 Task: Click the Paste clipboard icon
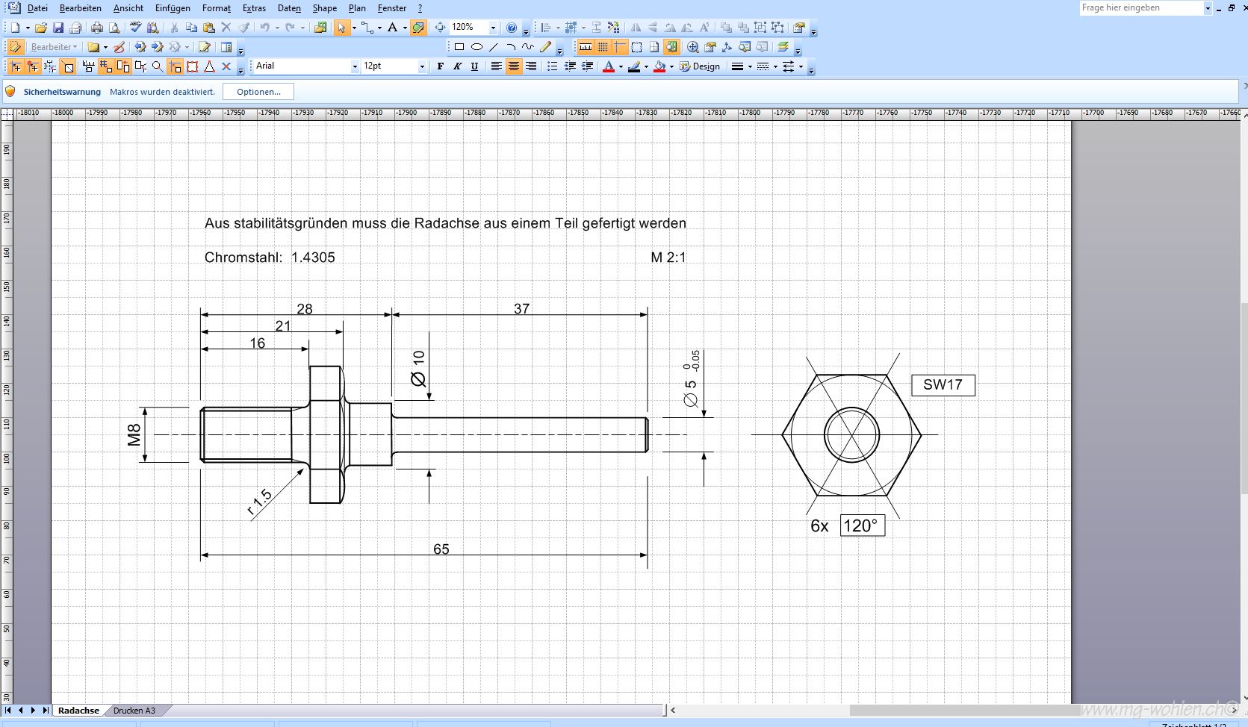pyautogui.click(x=209, y=28)
